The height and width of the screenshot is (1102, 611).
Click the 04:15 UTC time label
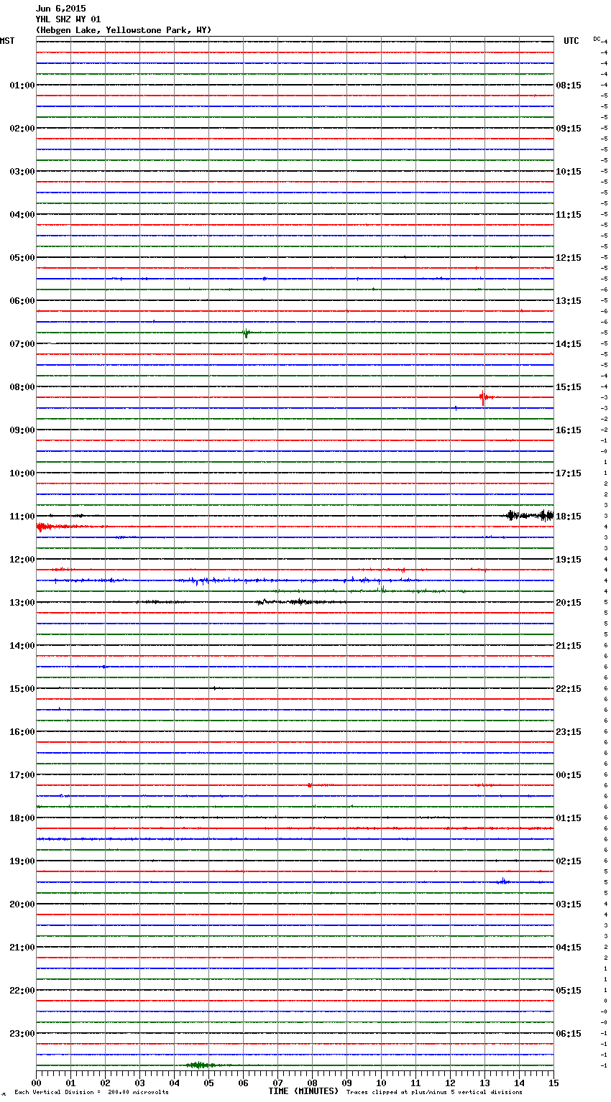click(x=569, y=948)
